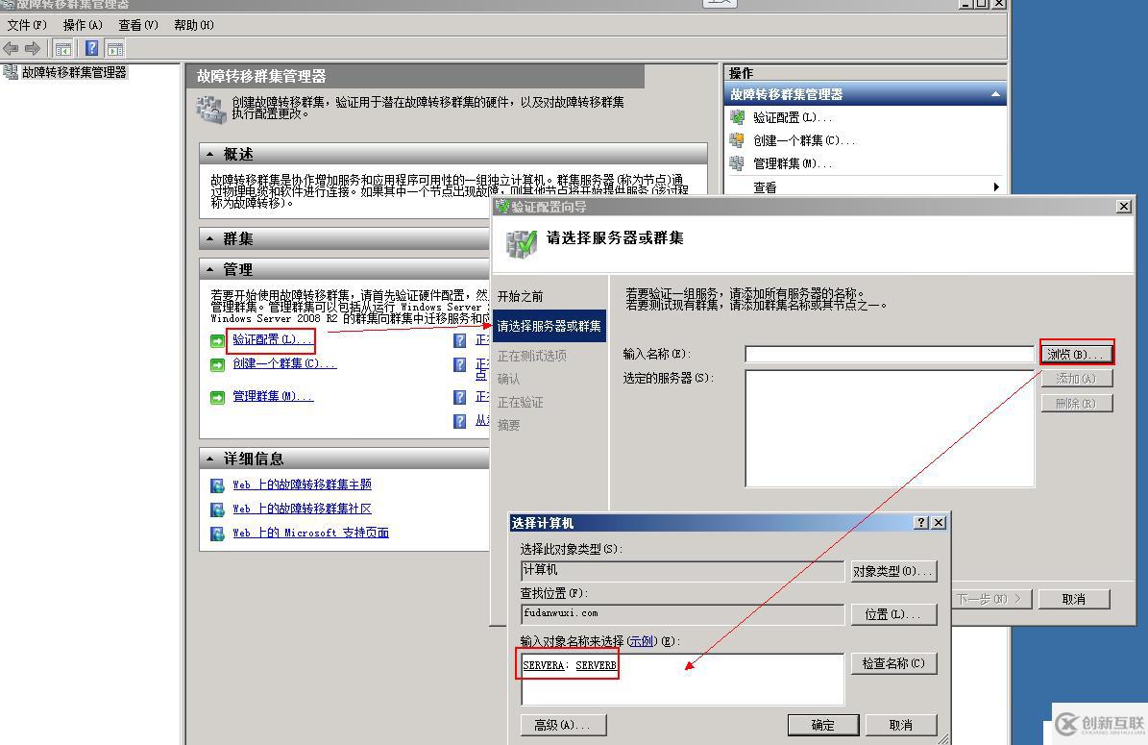Collapse the 概述 section

[210, 155]
